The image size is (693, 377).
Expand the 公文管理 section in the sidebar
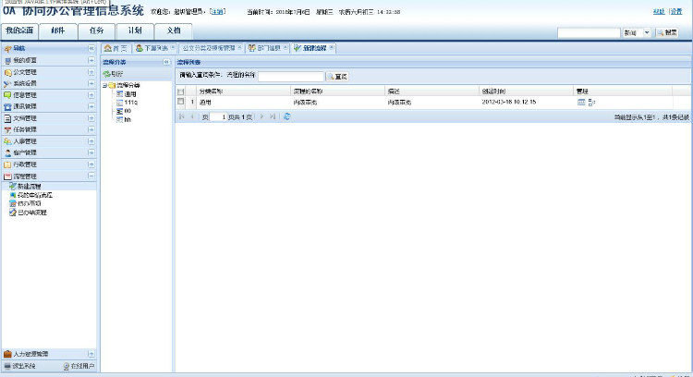tap(91, 71)
